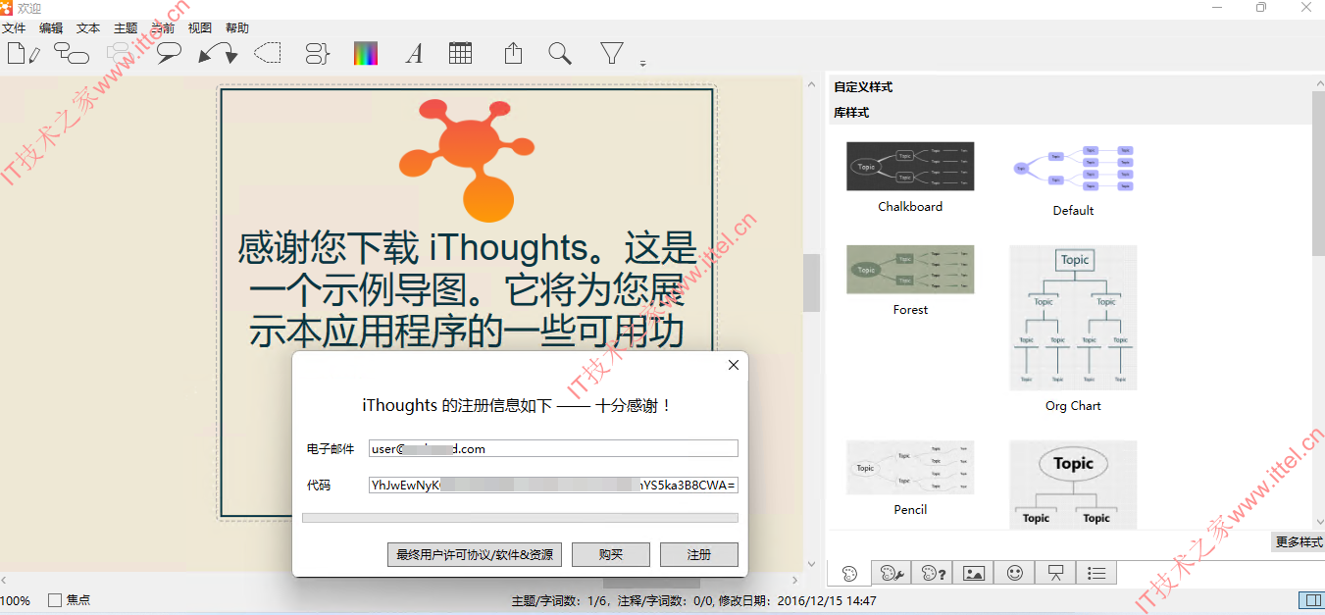Click the canvas vertical scrollbar thumb
The width and height of the screenshot is (1325, 615).
pyautogui.click(x=811, y=283)
